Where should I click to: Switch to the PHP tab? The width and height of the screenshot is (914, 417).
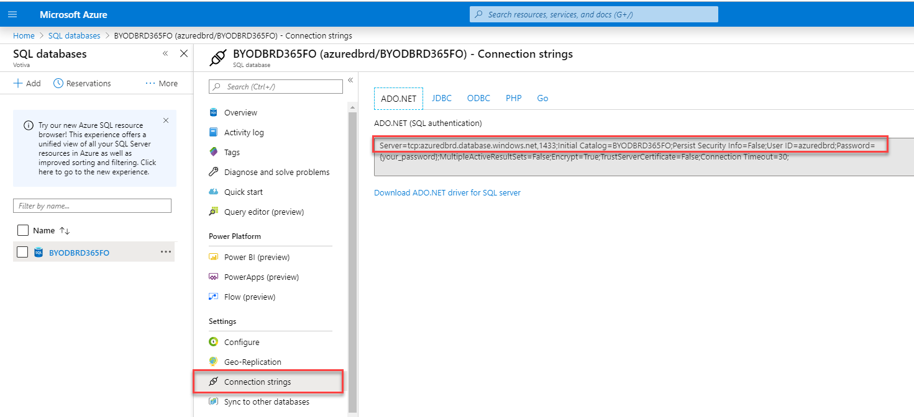pyautogui.click(x=514, y=98)
